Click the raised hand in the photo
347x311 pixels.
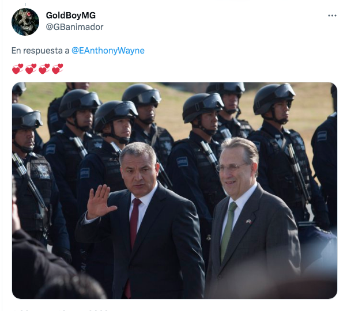pos(100,201)
